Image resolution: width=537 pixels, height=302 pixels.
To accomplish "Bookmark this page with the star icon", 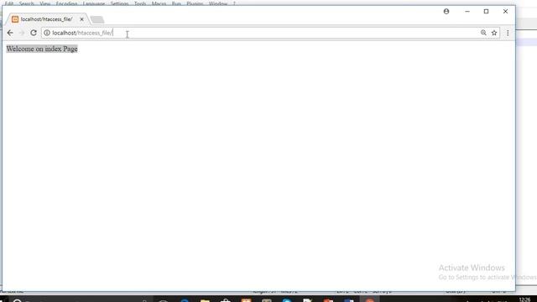I will (494, 33).
